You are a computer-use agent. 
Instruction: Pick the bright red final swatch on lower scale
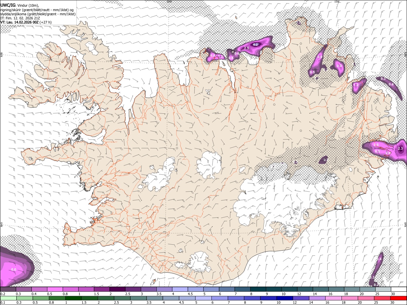(399, 298)
